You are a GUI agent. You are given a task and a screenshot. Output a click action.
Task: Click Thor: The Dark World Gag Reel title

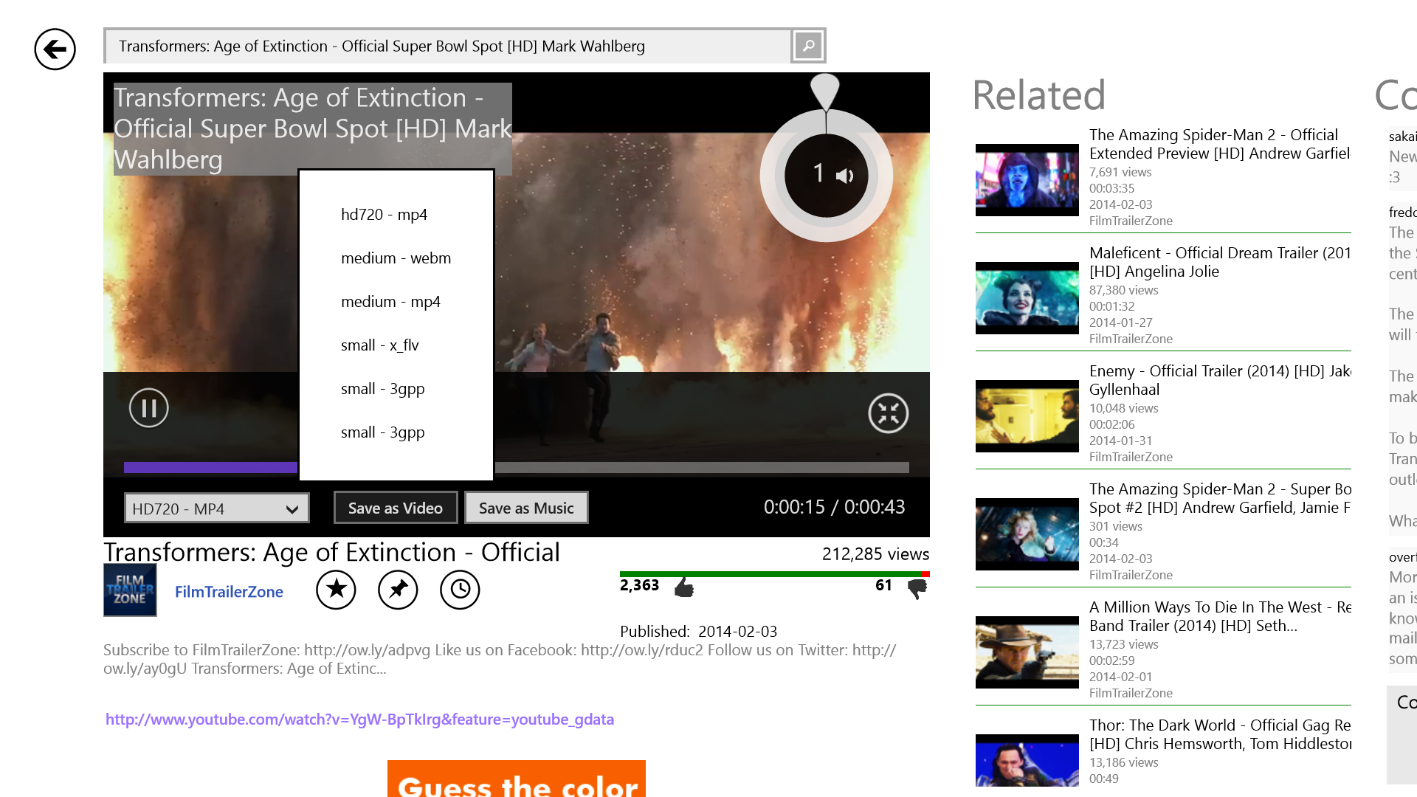[1220, 734]
